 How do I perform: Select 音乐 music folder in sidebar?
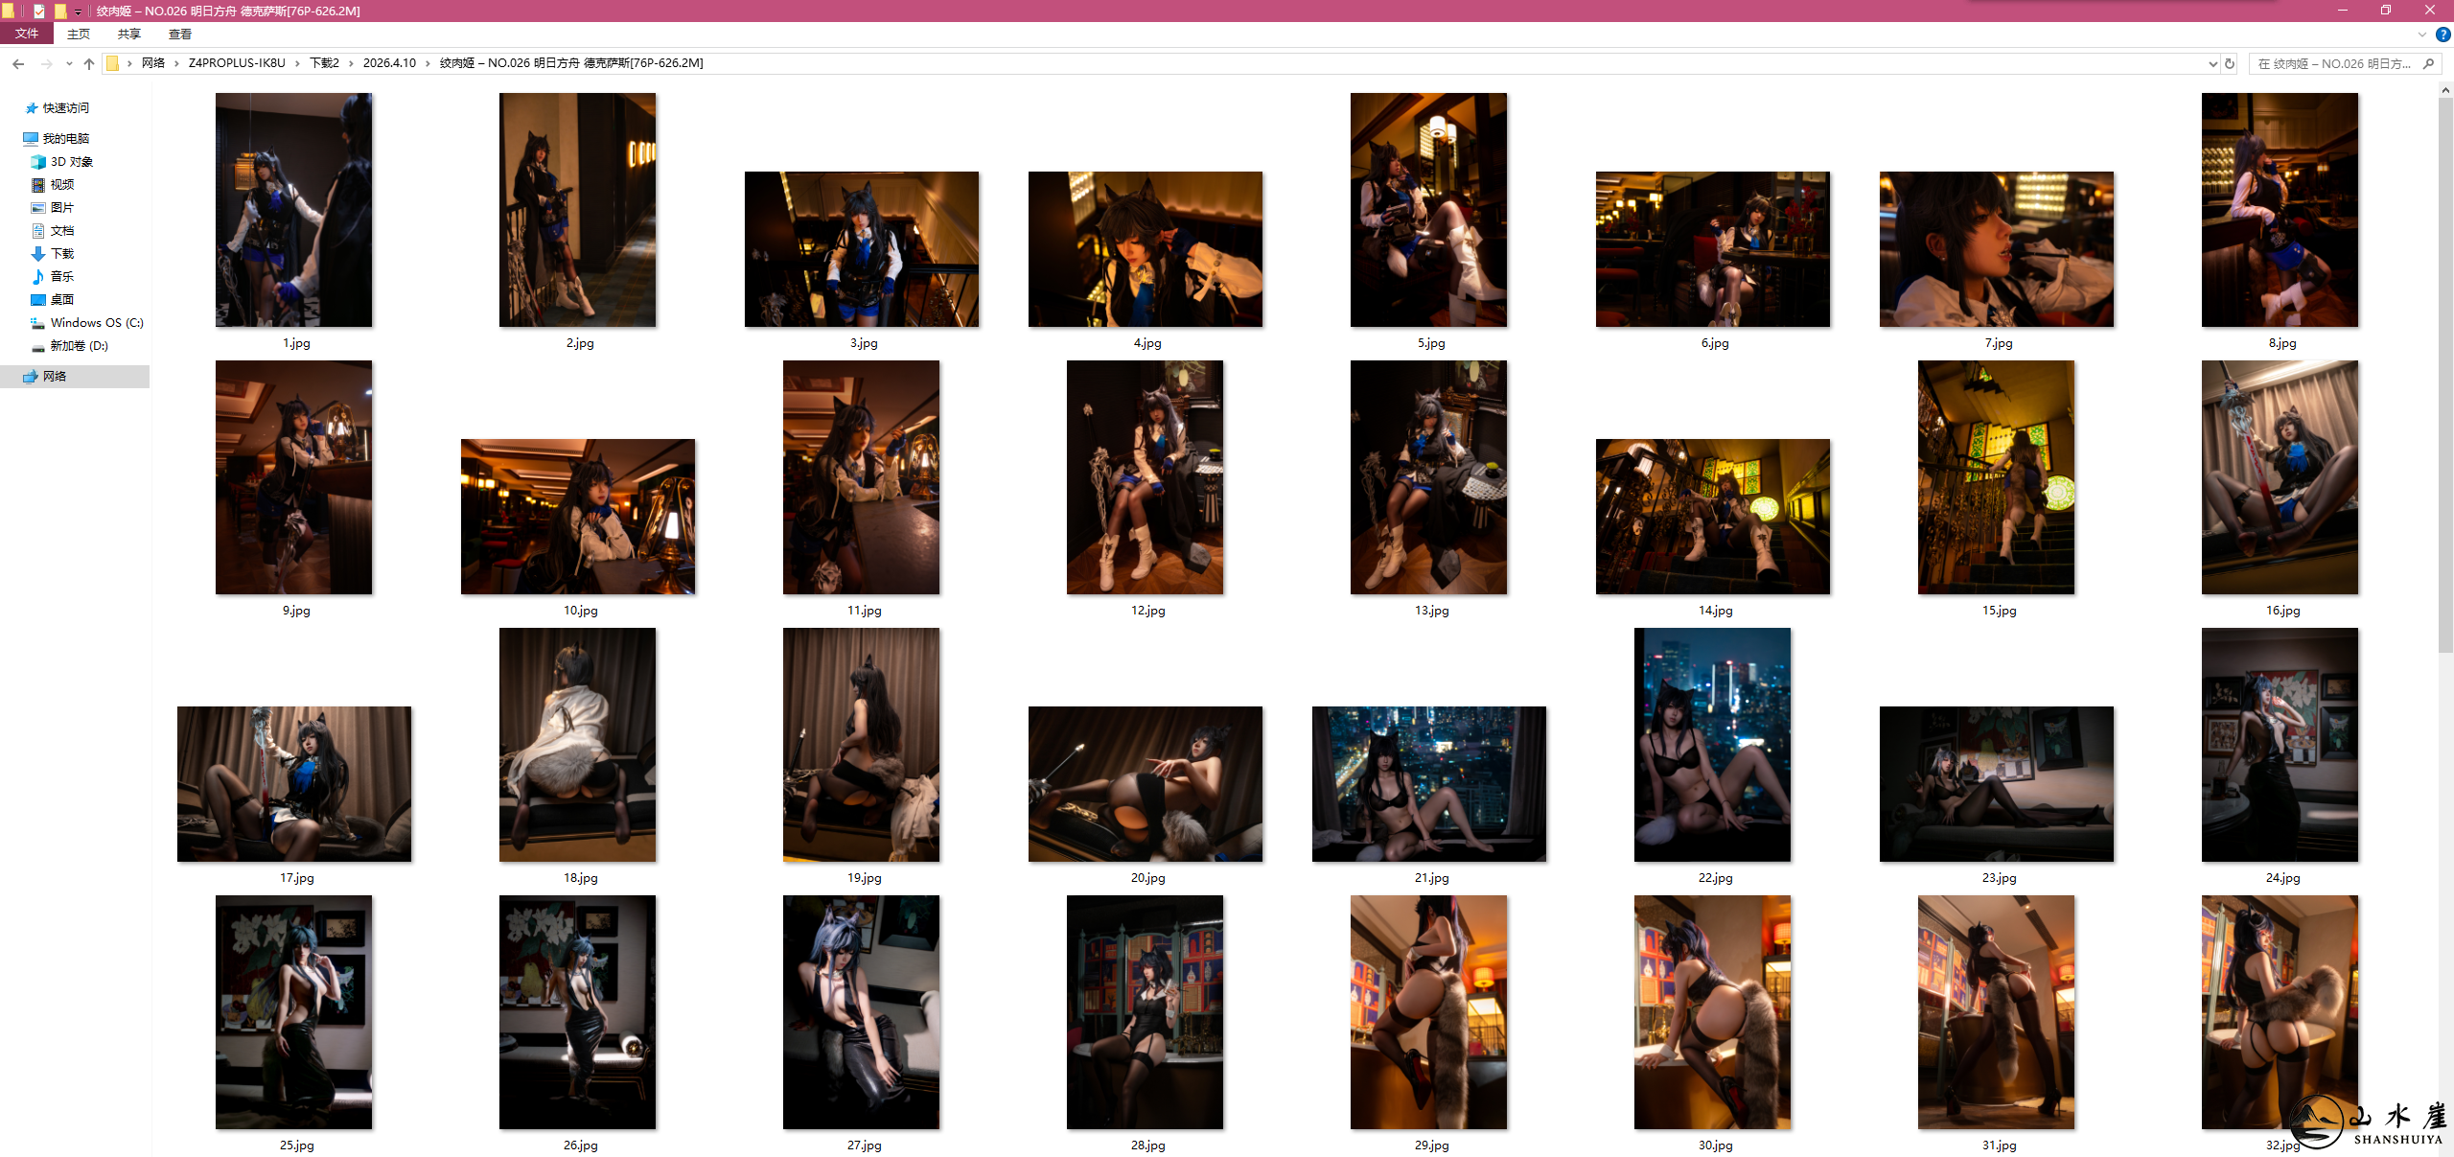[x=61, y=277]
